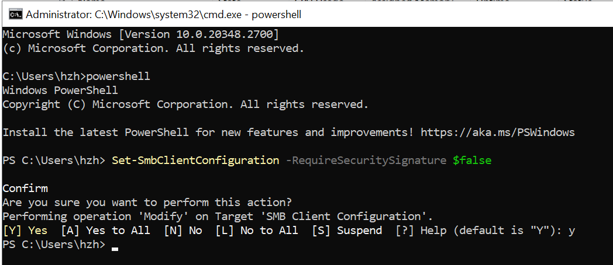
Task: Click the [?] Help option
Action: 421,231
